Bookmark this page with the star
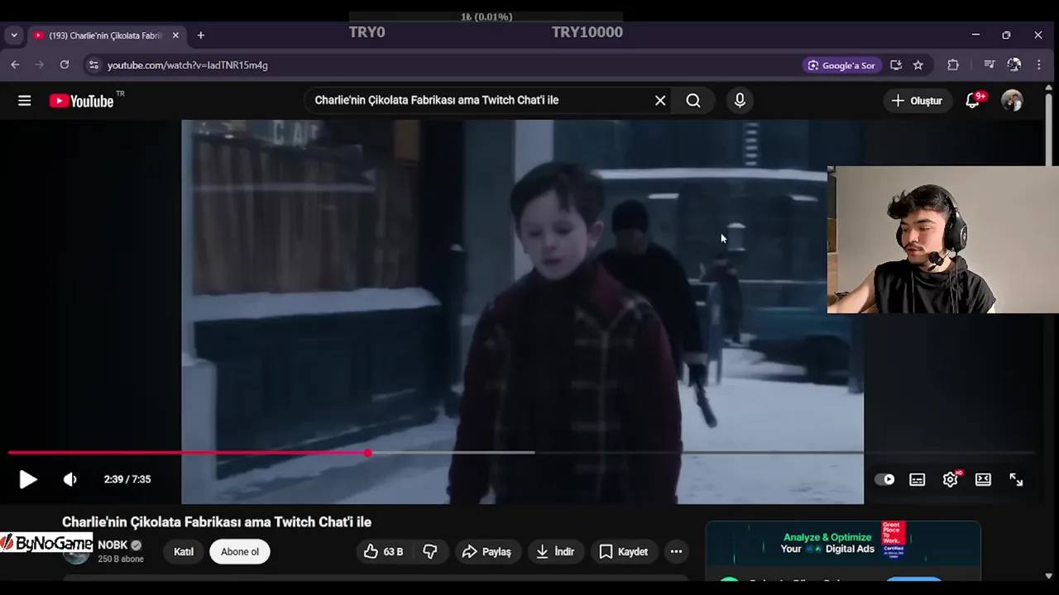 pyautogui.click(x=918, y=65)
